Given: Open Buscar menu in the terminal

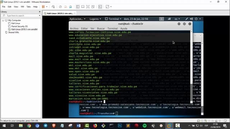Looking at the screenshot, I should point(101,28).
